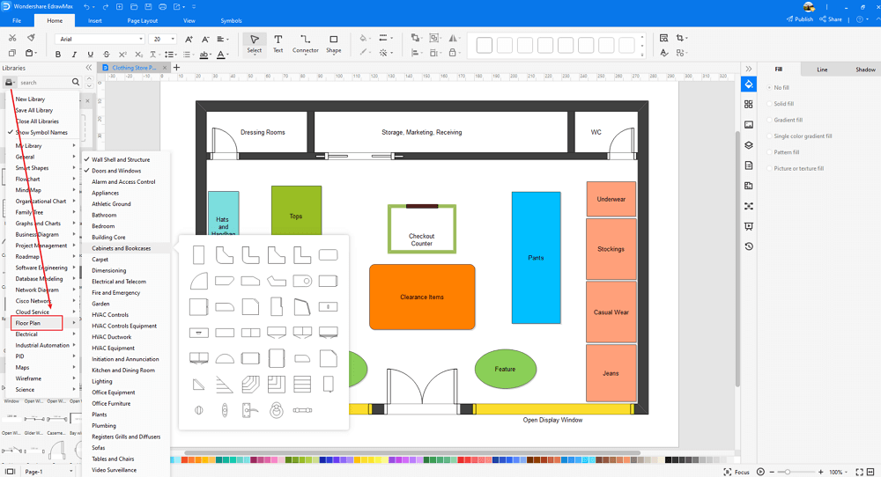Click the Publish button
Image resolution: width=881 pixels, height=477 pixels.
800,19
